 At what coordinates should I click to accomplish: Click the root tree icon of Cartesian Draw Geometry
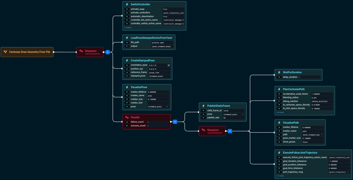[x=5, y=52]
